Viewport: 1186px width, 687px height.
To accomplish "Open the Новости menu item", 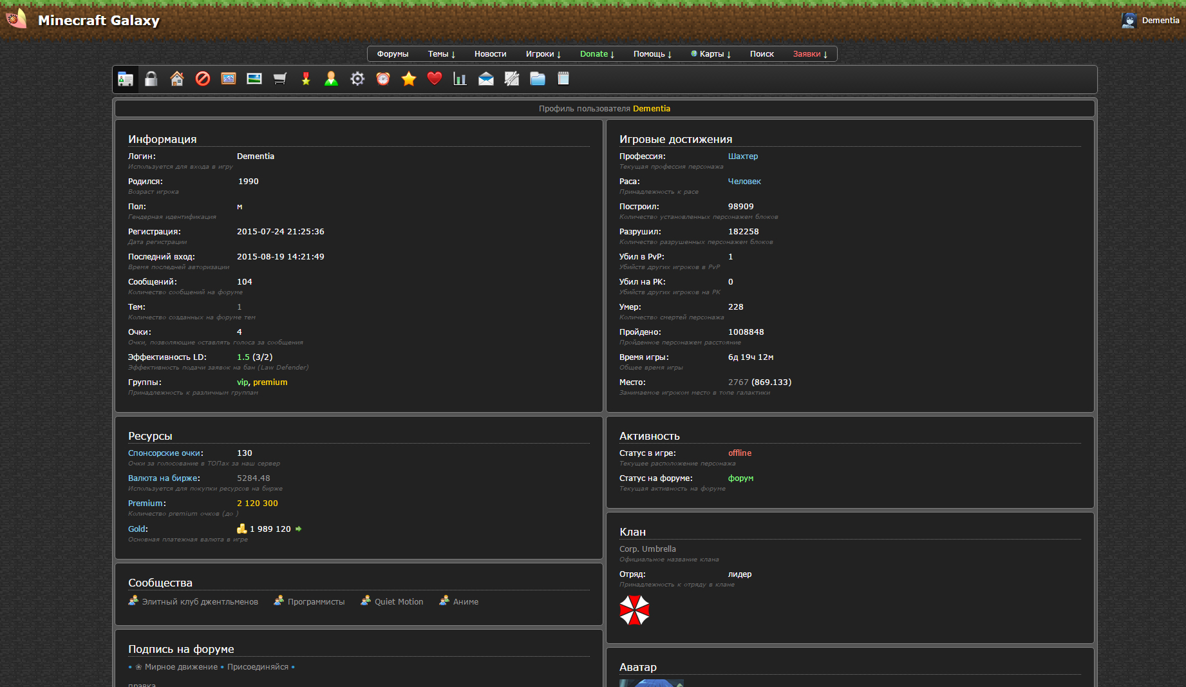I will 491,54.
